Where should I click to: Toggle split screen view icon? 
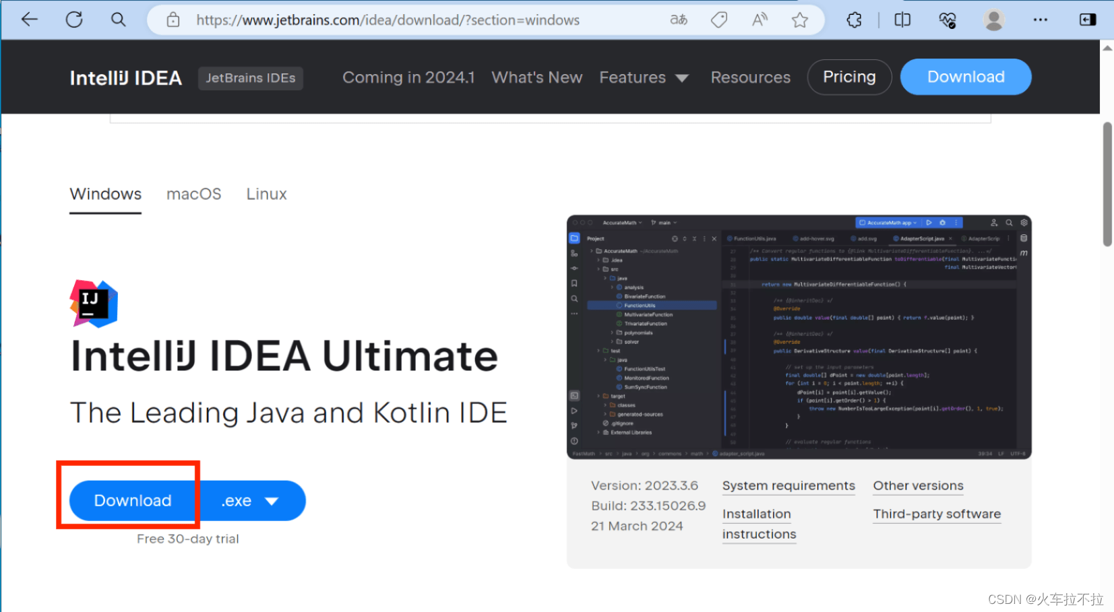902,20
